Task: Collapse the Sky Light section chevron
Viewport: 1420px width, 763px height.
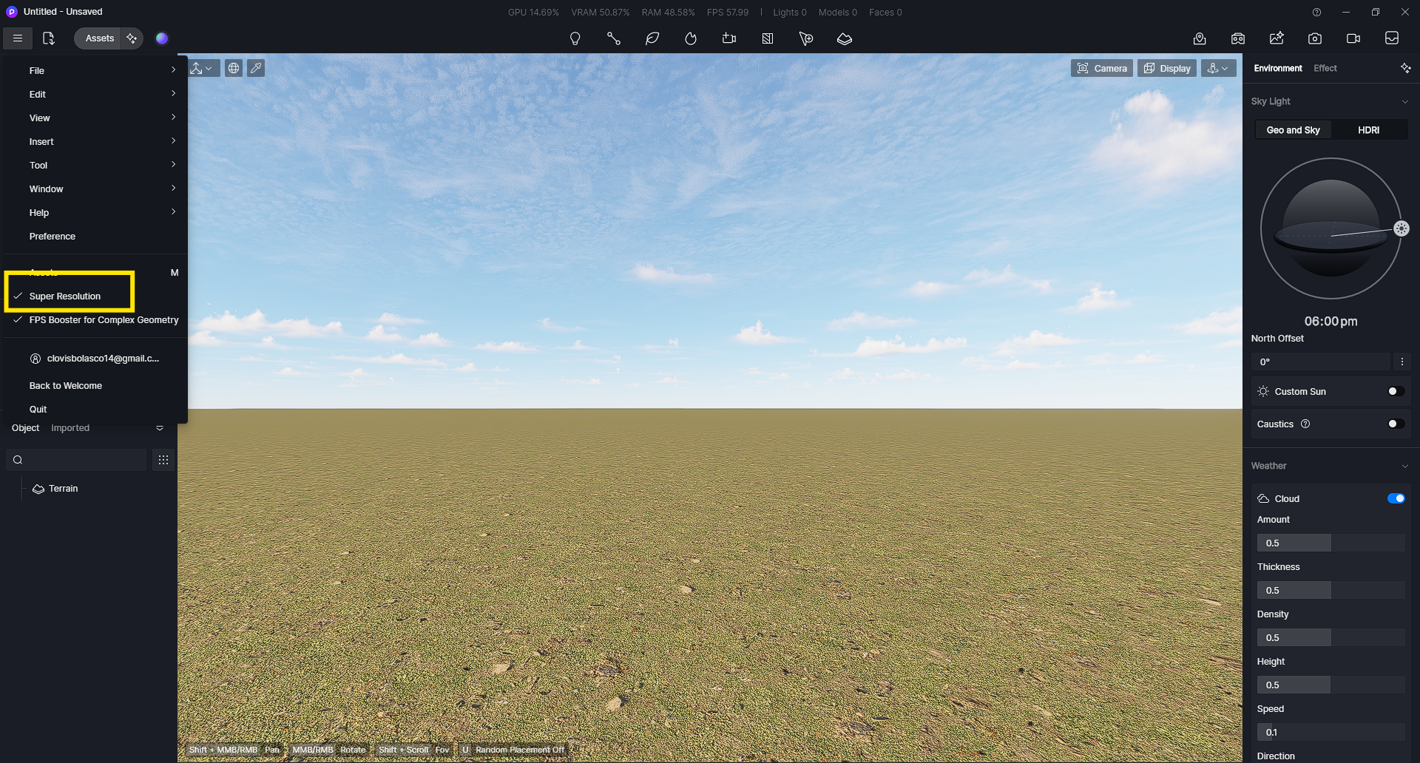Action: click(x=1404, y=101)
